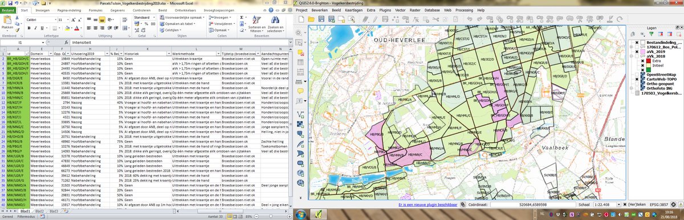The image size is (684, 220).
Task: Click the save project as icon in QGIS
Action: click(x=332, y=19)
